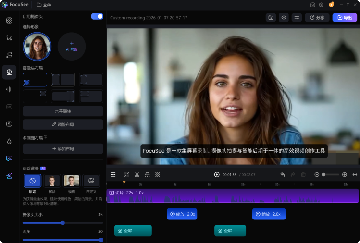Select the woman avatar thumbnail
The width and height of the screenshot is (360, 243).
click(x=37, y=47)
